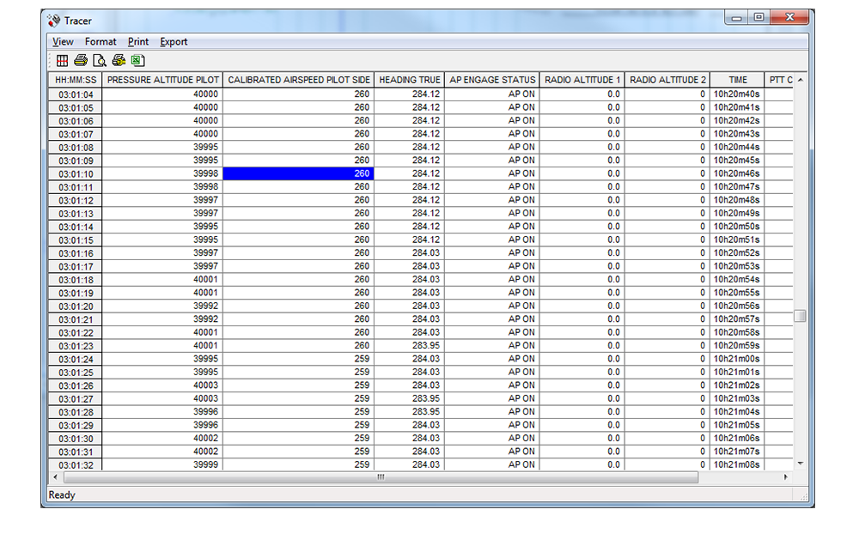
Task: Open Print Preview from the toolbar
Action: [99, 61]
